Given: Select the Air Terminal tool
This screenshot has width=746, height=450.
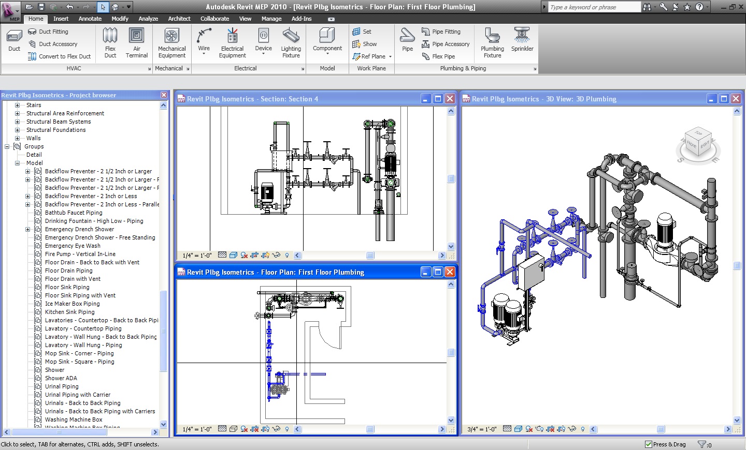Looking at the screenshot, I should (137, 43).
